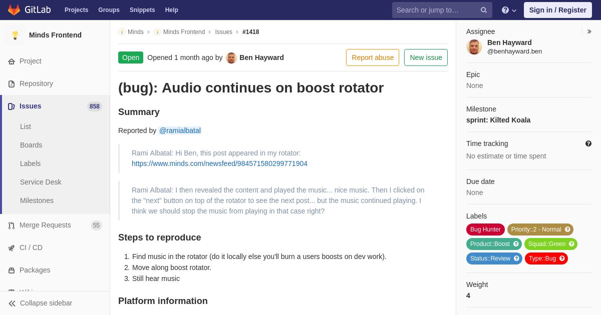Open the Projects menu in top bar
The image size is (601, 315).
click(76, 10)
